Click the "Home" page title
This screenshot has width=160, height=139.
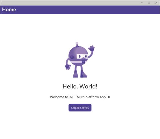(x=9, y=10)
